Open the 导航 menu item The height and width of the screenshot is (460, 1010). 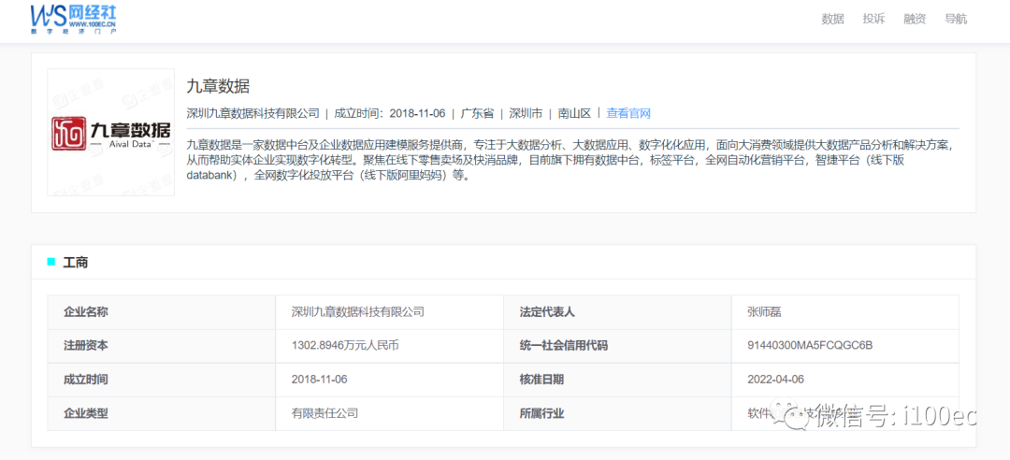pyautogui.click(x=956, y=19)
